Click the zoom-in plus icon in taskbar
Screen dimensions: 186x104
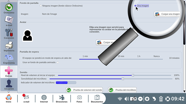(x=147, y=99)
